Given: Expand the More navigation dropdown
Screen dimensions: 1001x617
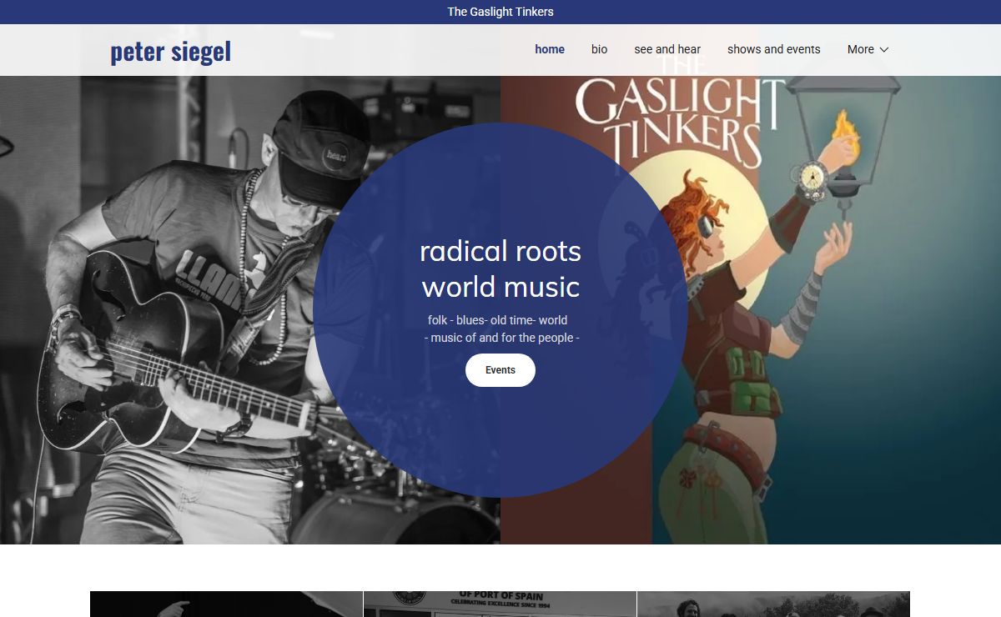Looking at the screenshot, I should coord(868,49).
